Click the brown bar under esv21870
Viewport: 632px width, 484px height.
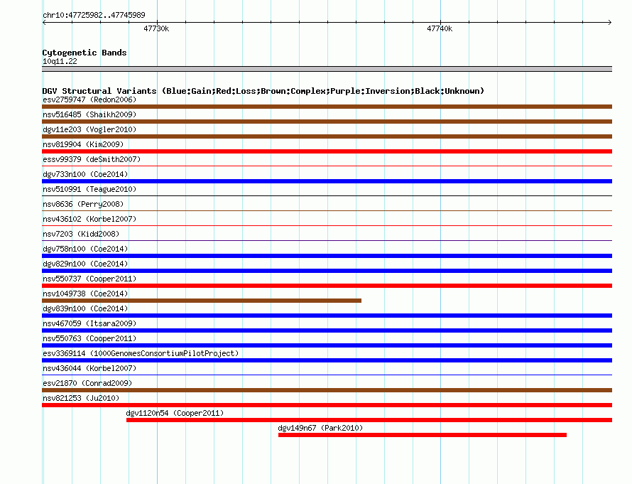[x=327, y=390]
